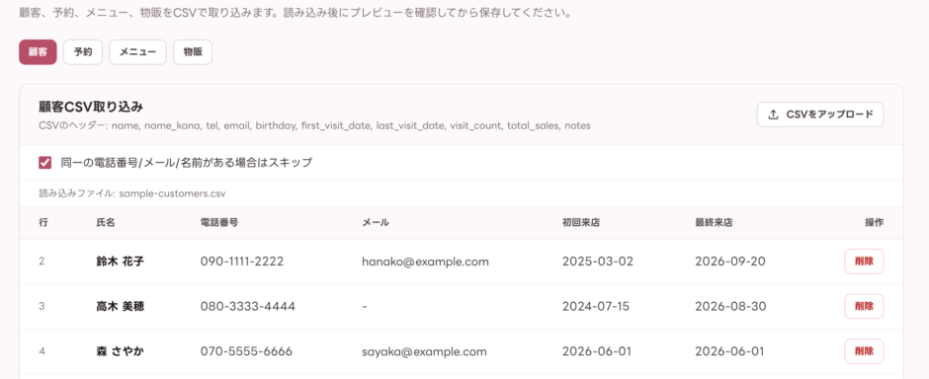Click last visit date 2026-08-30

[x=730, y=306]
